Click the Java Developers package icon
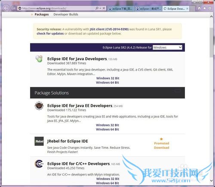The image size is (215, 187). 39,58
